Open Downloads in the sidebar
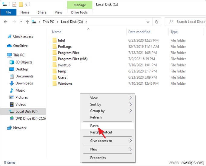The height and width of the screenshot is (166, 206). [24, 83]
